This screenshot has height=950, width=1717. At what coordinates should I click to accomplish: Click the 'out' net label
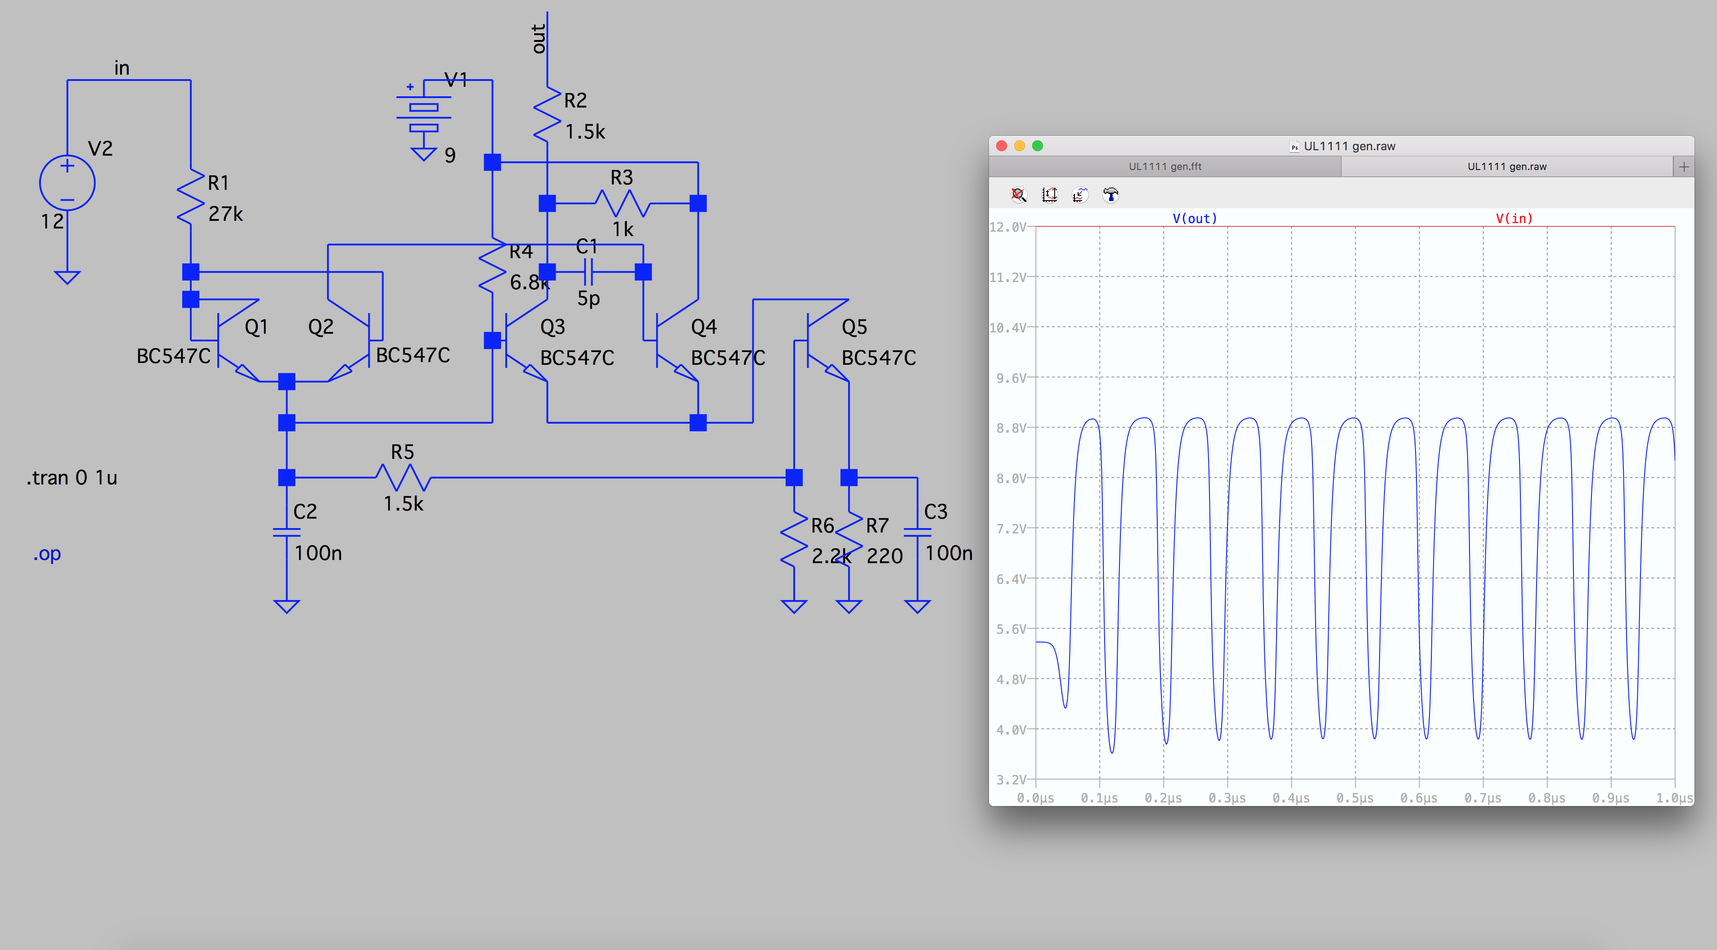click(539, 39)
